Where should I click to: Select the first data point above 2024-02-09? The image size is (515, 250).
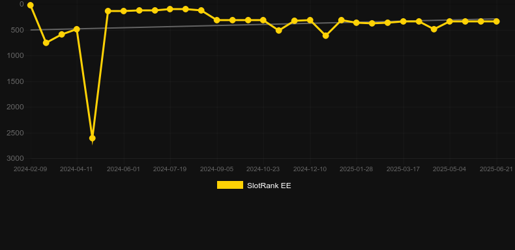click(30, 5)
